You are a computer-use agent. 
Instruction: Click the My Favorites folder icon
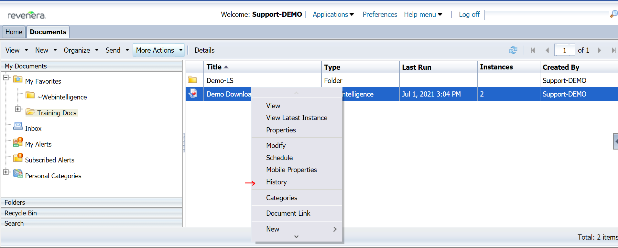point(18,79)
